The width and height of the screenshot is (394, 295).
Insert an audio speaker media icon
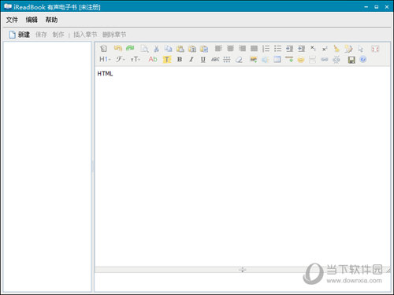click(265, 60)
